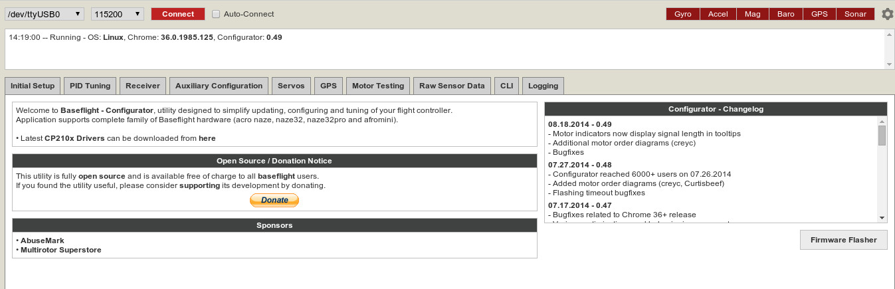Click 'Additional motor order diagrams (creyc)' line
Viewport: 895px width, 289px height.
(x=622, y=143)
